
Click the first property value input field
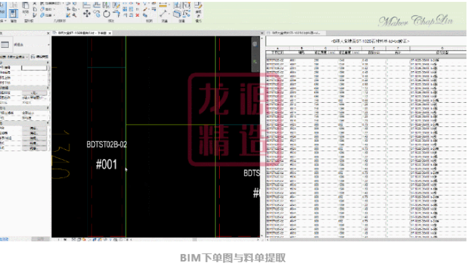click(34, 68)
